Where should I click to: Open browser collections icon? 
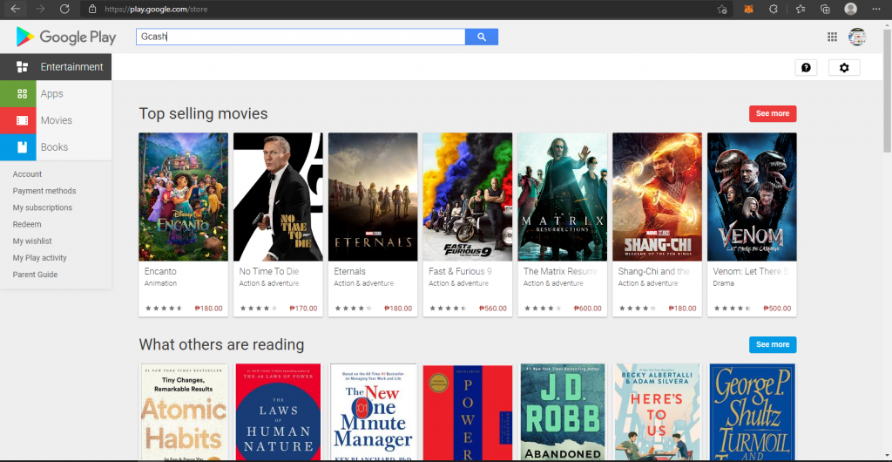click(826, 9)
